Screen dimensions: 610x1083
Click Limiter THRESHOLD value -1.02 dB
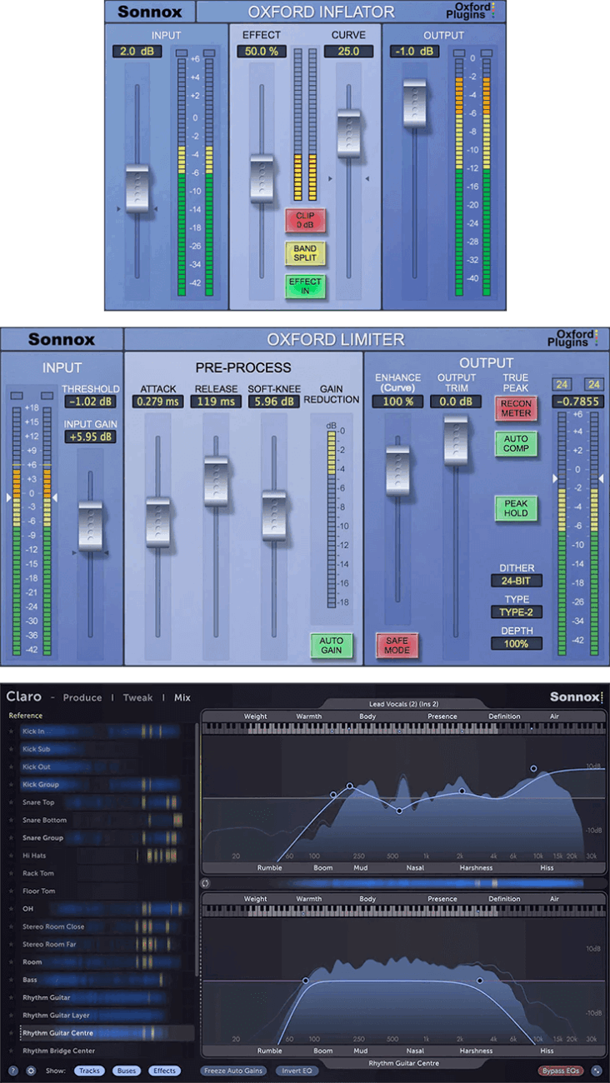[x=90, y=401]
